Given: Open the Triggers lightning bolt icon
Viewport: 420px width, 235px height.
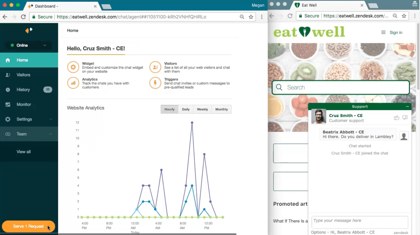Looking at the screenshot, I should (155, 83).
